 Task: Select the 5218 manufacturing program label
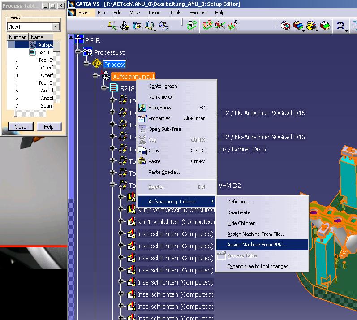(x=128, y=89)
